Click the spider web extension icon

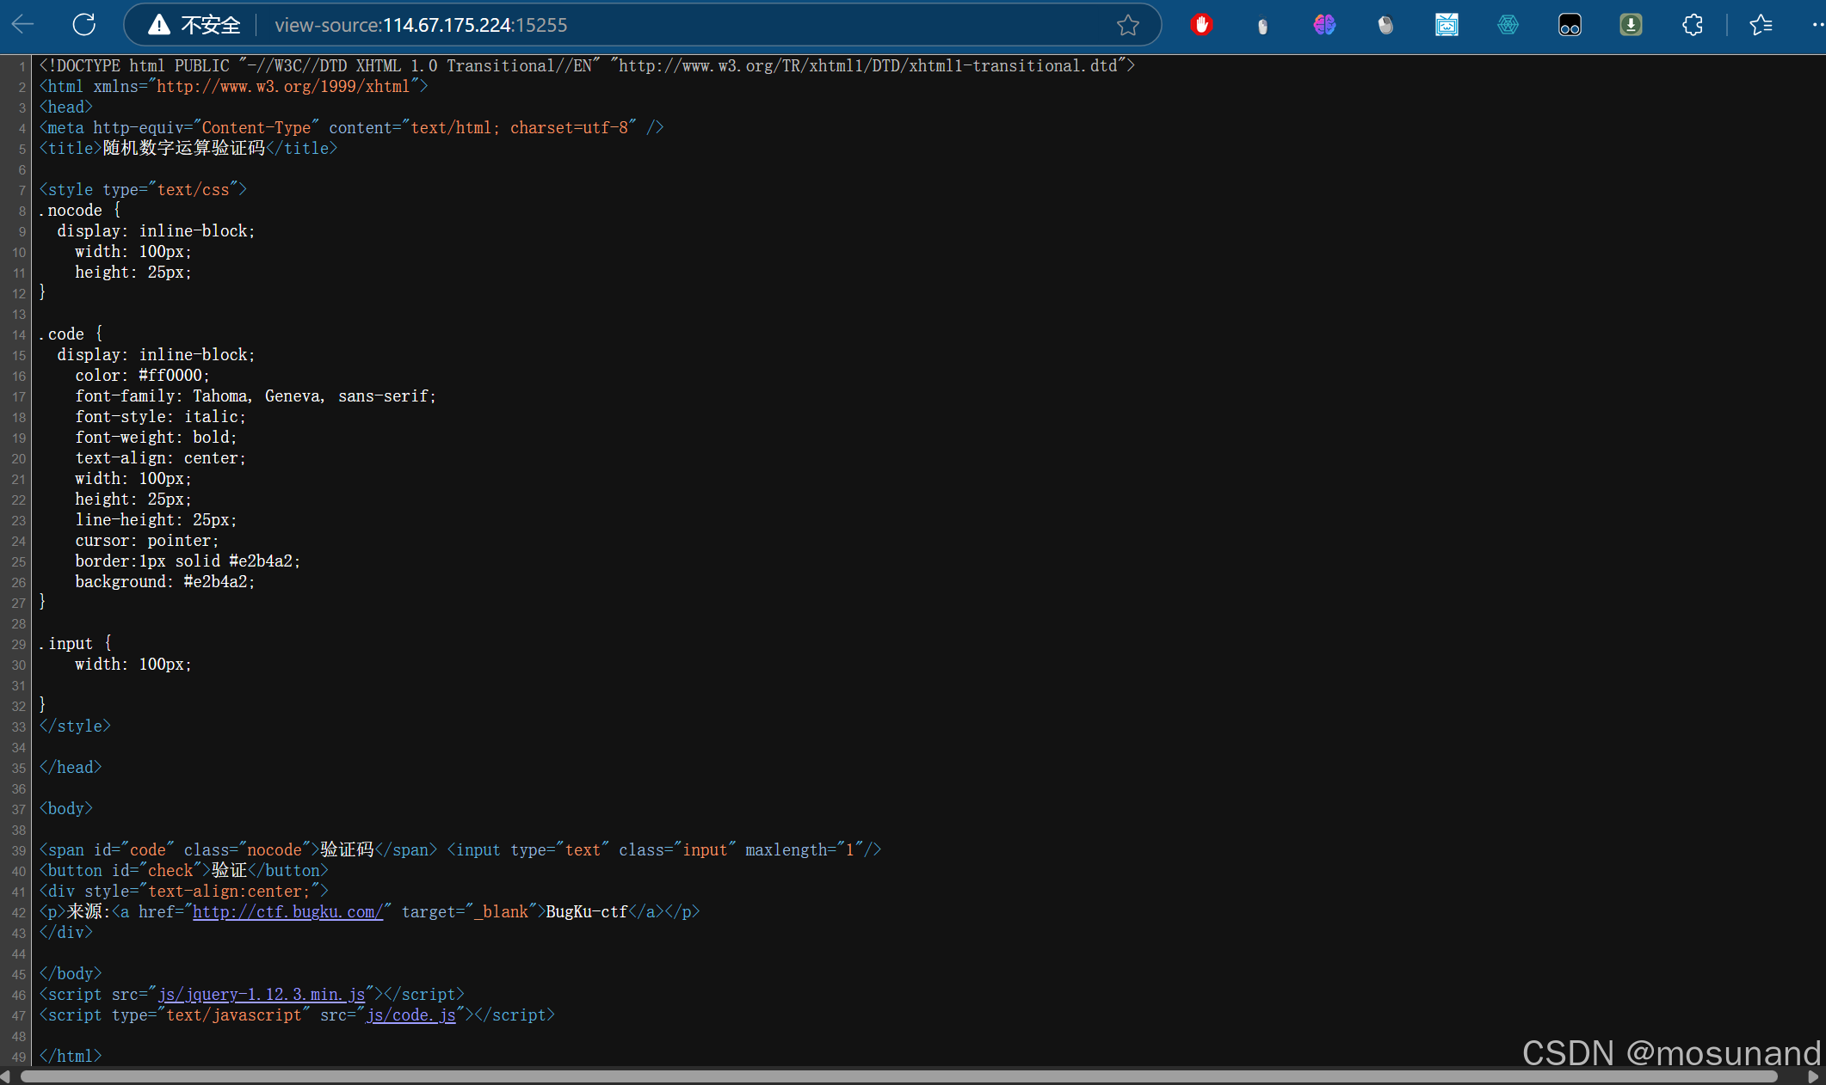(1508, 25)
